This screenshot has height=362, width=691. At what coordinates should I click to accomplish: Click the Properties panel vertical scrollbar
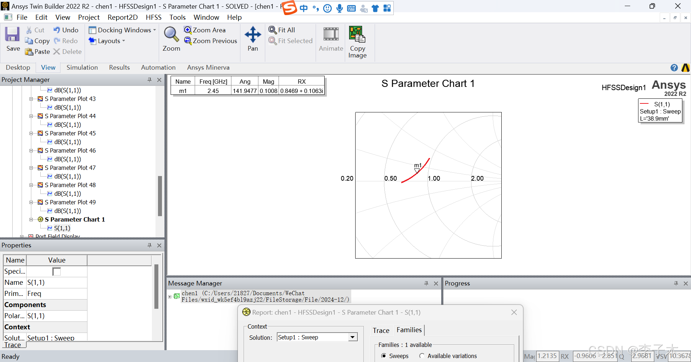pos(156,287)
